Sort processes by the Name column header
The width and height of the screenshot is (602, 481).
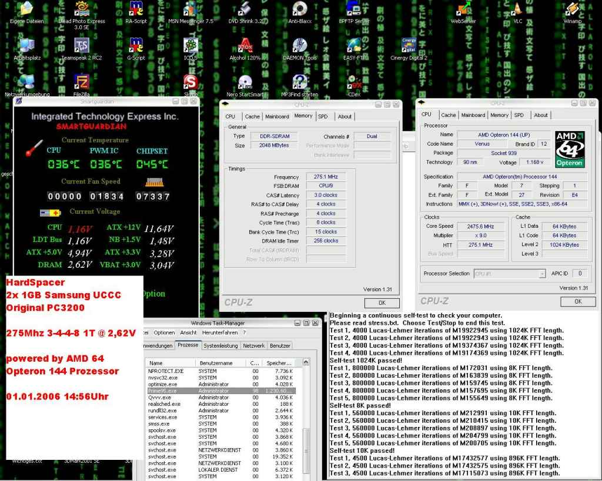[x=171, y=363]
